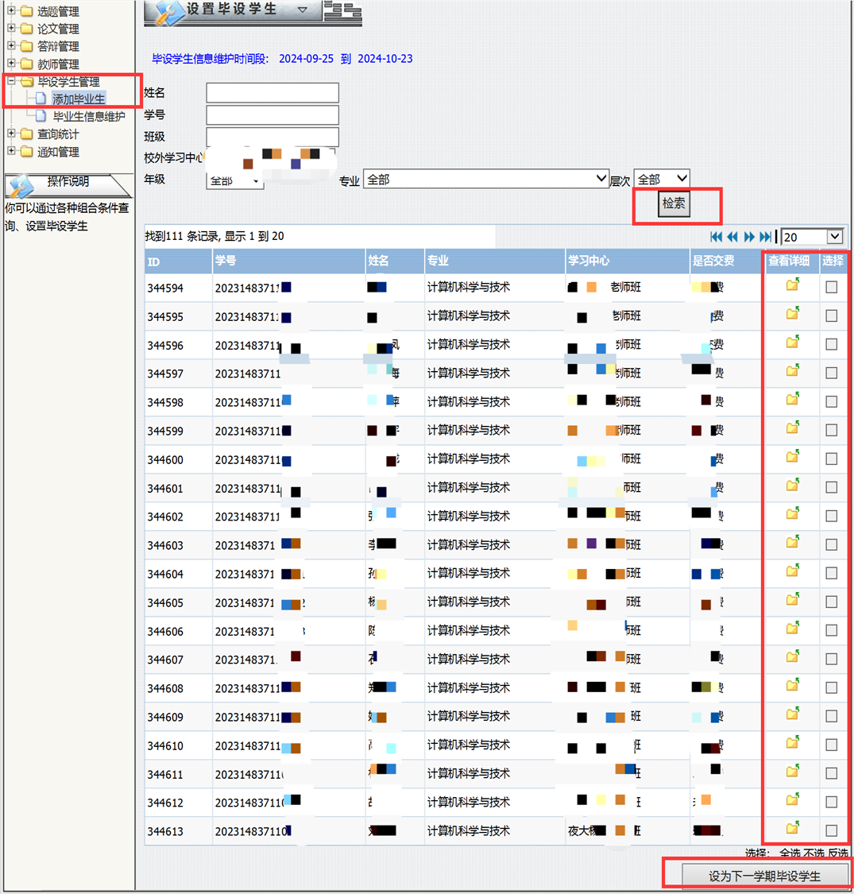Select the checkbox in row 344611
Image resolution: width=854 pixels, height=894 pixels.
click(x=831, y=774)
